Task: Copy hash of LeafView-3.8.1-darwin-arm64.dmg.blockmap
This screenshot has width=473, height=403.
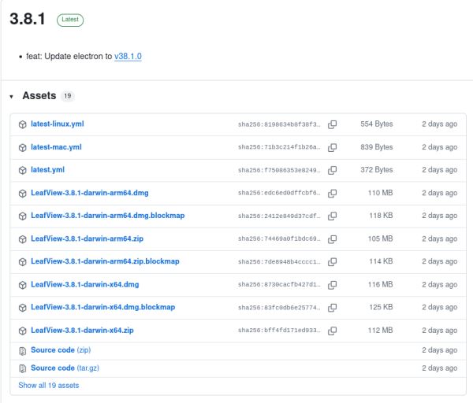Action: pos(333,216)
